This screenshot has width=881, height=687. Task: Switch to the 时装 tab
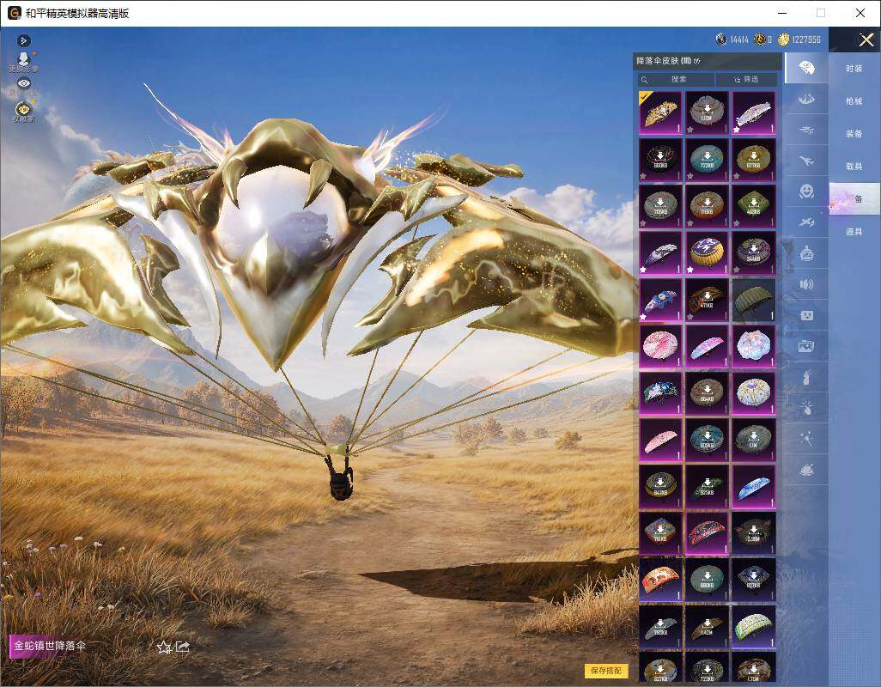854,69
